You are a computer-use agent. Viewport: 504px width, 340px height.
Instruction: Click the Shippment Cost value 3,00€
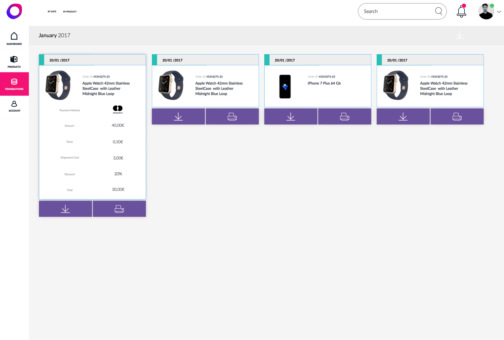tap(118, 158)
